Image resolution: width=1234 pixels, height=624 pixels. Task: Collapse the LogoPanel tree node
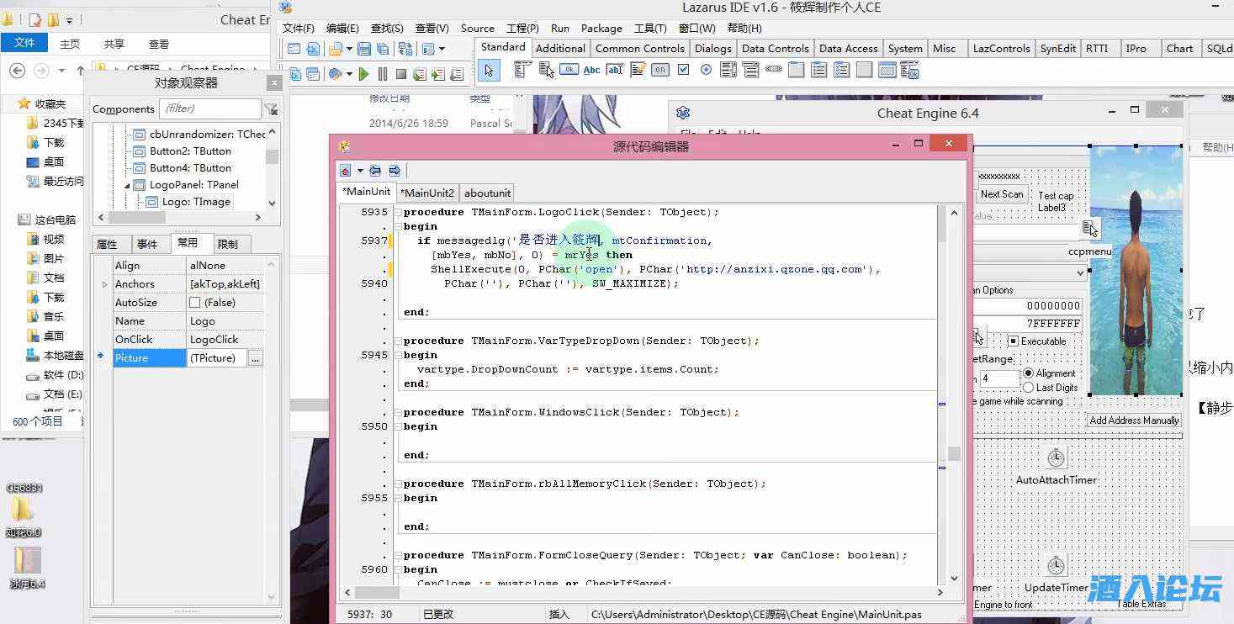(x=129, y=185)
